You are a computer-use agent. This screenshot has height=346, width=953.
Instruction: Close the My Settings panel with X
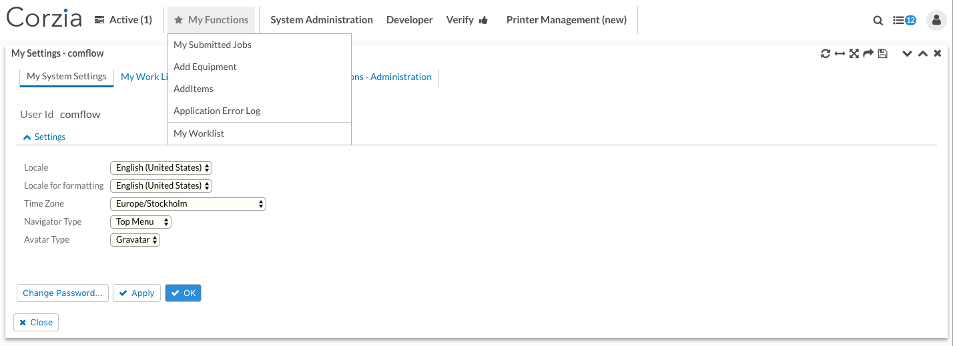[938, 53]
